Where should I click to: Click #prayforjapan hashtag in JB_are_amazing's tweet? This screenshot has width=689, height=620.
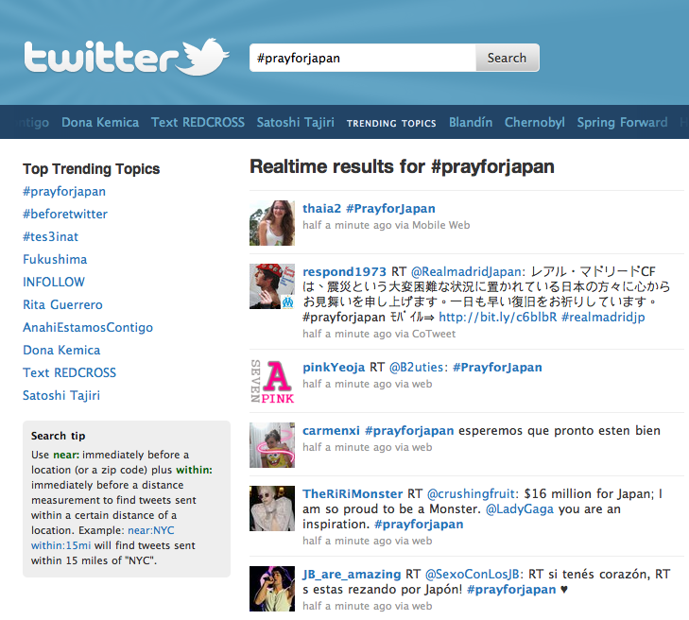pyautogui.click(x=511, y=590)
